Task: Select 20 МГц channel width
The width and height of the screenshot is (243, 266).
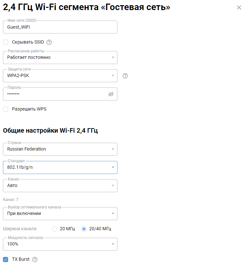Action: tap(55, 229)
